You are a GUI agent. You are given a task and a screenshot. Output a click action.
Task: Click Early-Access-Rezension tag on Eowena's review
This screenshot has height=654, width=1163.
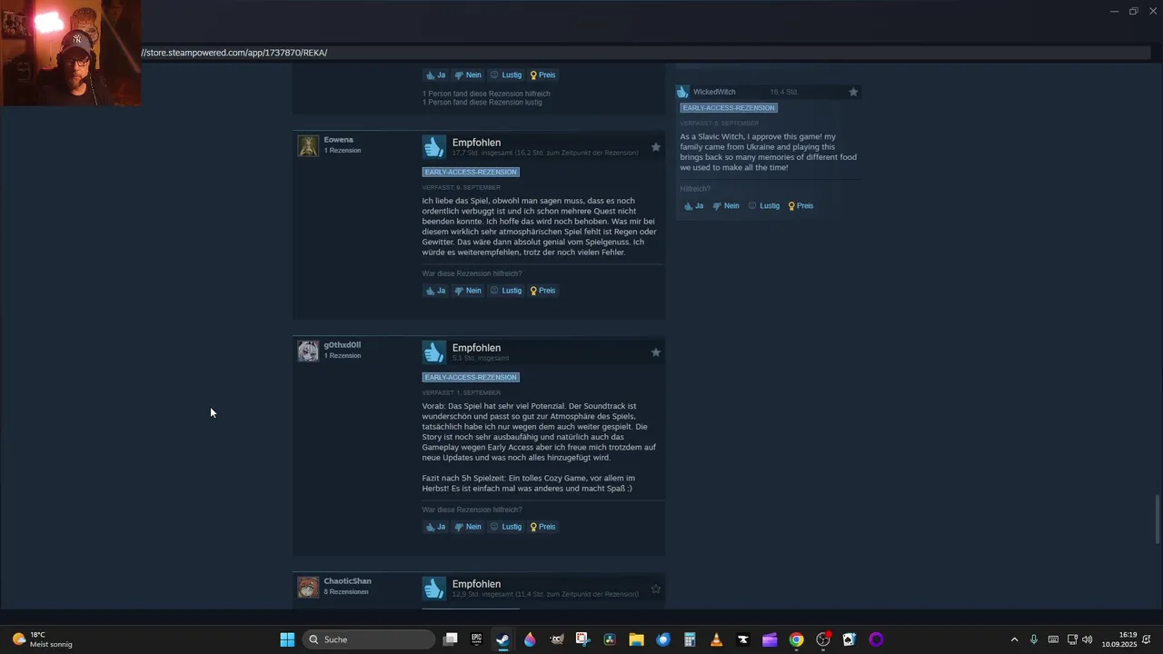tap(471, 172)
